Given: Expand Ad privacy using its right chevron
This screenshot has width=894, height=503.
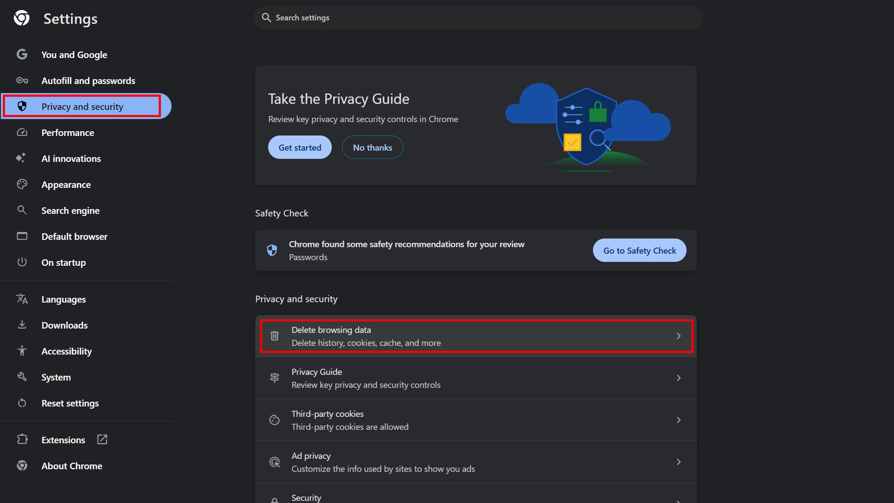Looking at the screenshot, I should (x=678, y=462).
